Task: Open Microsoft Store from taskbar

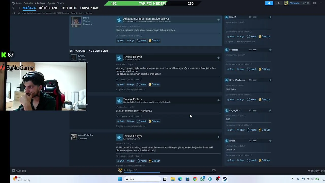Action: (x=187, y=179)
